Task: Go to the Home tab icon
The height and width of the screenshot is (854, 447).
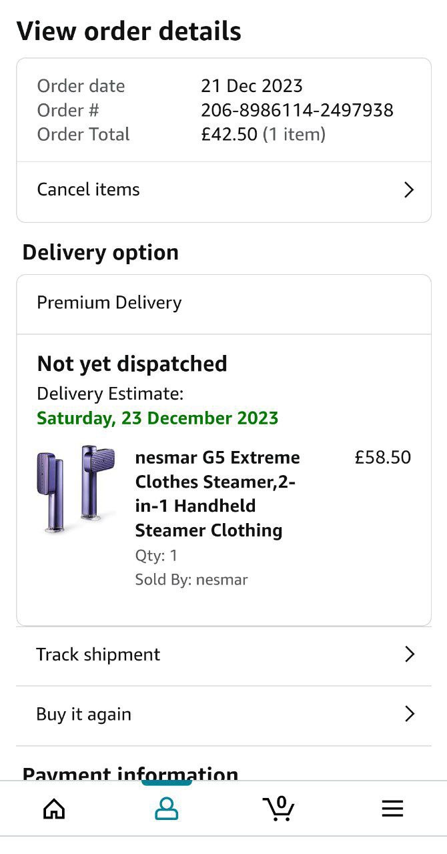Action: pos(54,809)
